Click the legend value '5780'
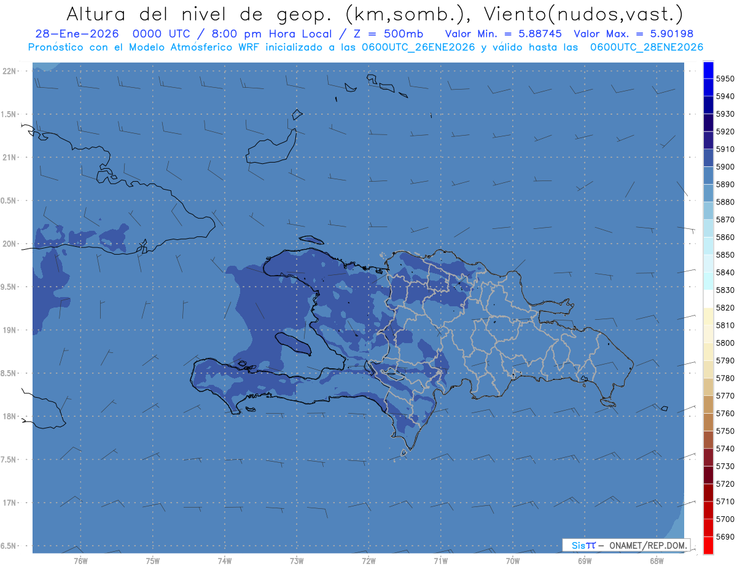 click(725, 378)
